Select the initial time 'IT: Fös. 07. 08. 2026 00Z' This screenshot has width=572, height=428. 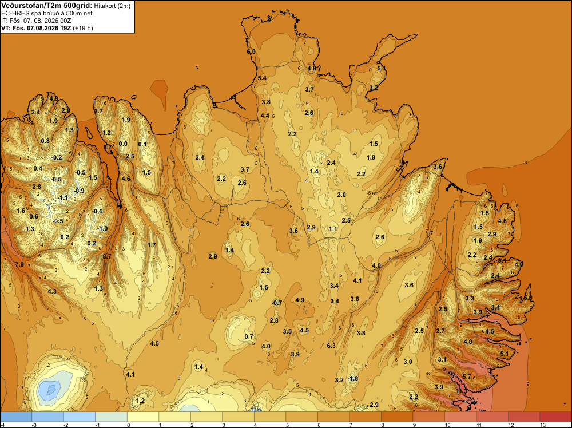point(36,21)
